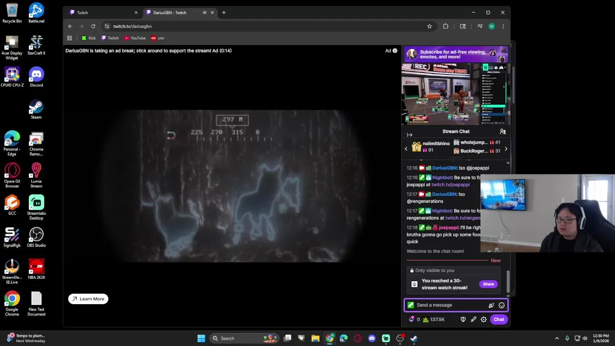Open the Chrome Remote desktop shortcut
This screenshot has width=615, height=346.
36,143
